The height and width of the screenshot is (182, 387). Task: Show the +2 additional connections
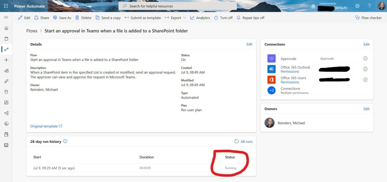point(271,90)
